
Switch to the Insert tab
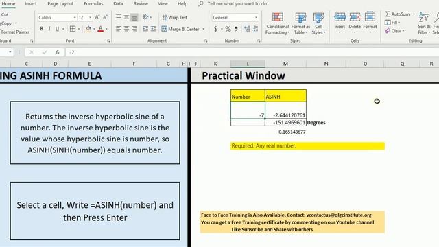tap(30, 4)
